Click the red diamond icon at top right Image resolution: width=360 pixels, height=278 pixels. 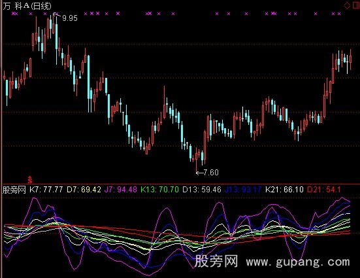tap(347, 5)
